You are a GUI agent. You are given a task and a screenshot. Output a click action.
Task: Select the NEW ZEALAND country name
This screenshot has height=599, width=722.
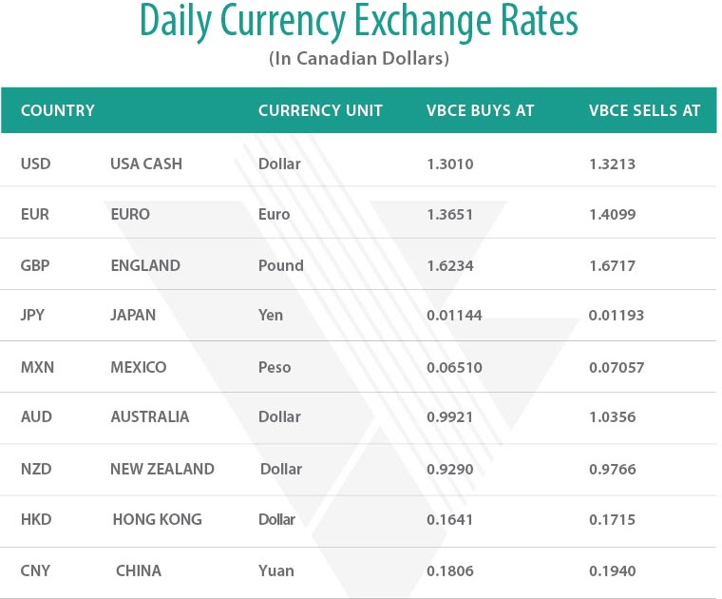tap(162, 469)
